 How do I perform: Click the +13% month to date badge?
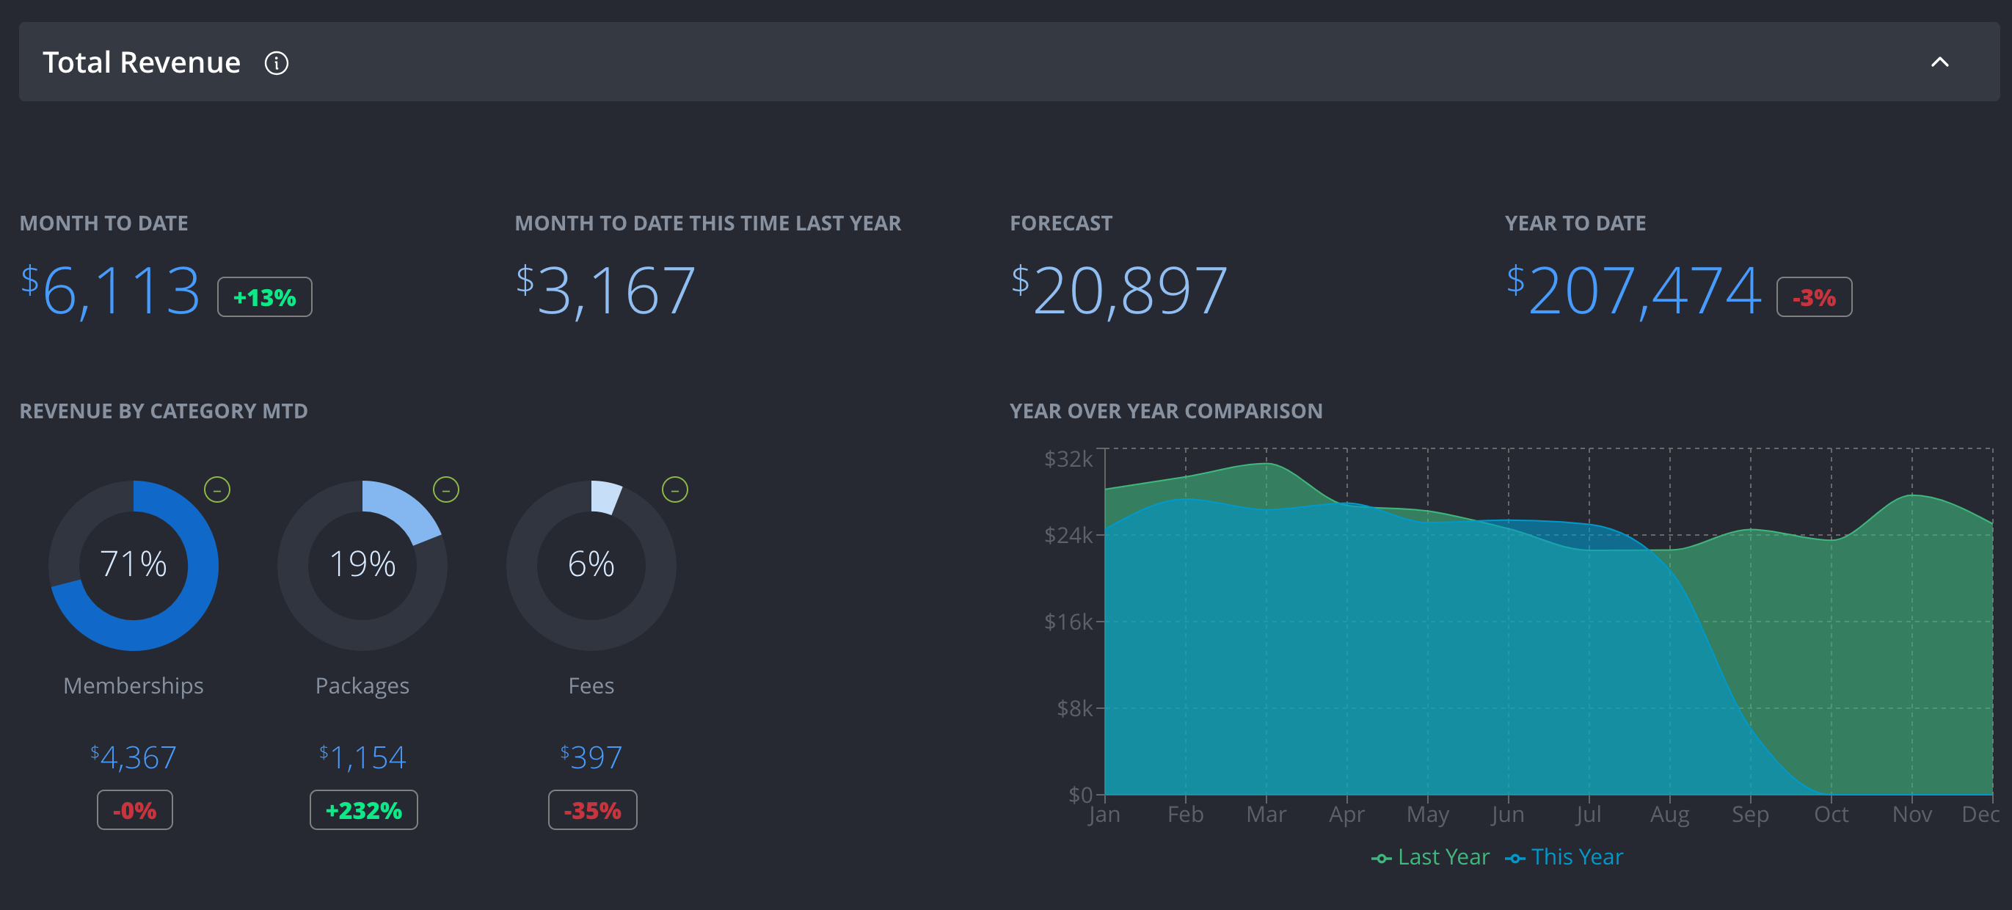(265, 296)
